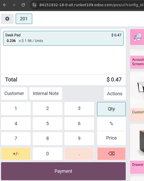Go back using browser back arrow

tap(5, 5)
